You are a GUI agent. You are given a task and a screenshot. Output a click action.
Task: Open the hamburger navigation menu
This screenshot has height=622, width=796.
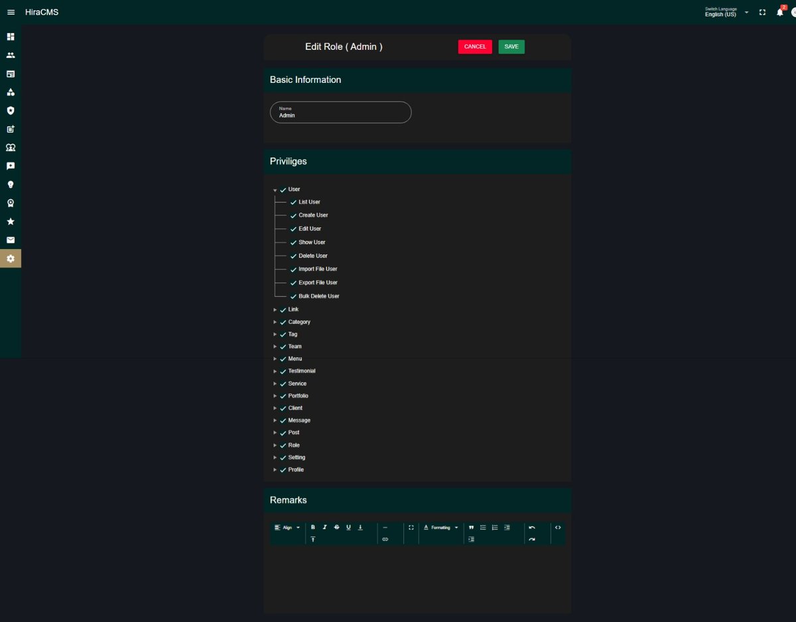[x=11, y=13]
